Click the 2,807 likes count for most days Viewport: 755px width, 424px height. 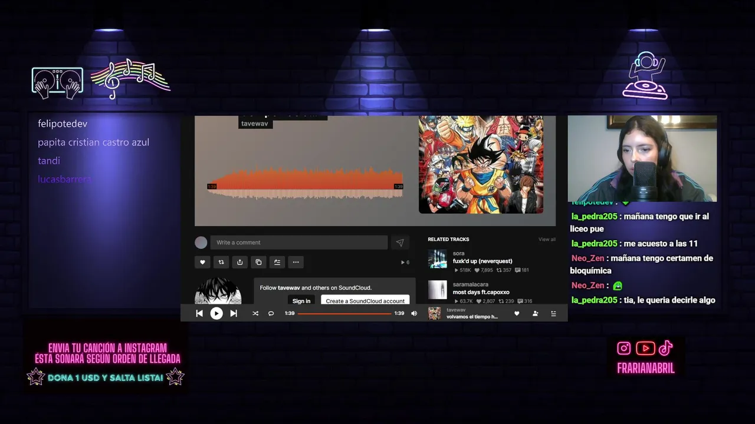(x=485, y=301)
